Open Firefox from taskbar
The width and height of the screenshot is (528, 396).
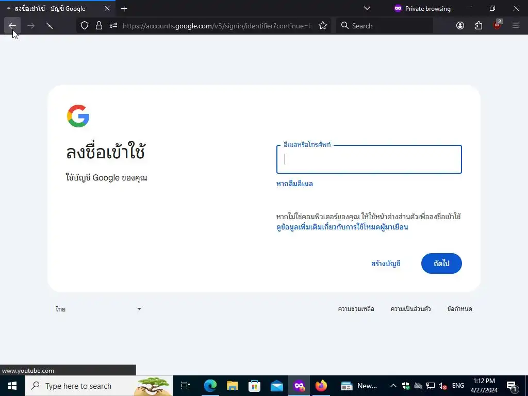(x=321, y=386)
